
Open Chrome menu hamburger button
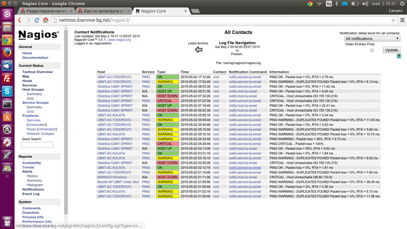coord(401,20)
